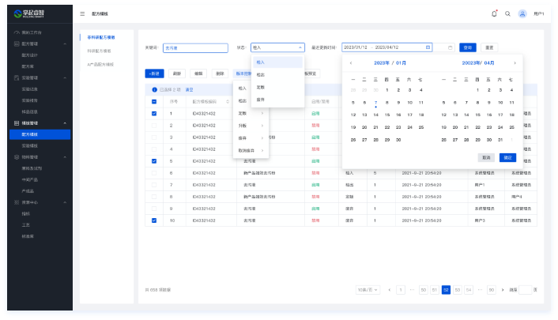Viewport: 558px width, 320px height.
Task: Click the 清空 link to clear selection
Action: [x=190, y=90]
